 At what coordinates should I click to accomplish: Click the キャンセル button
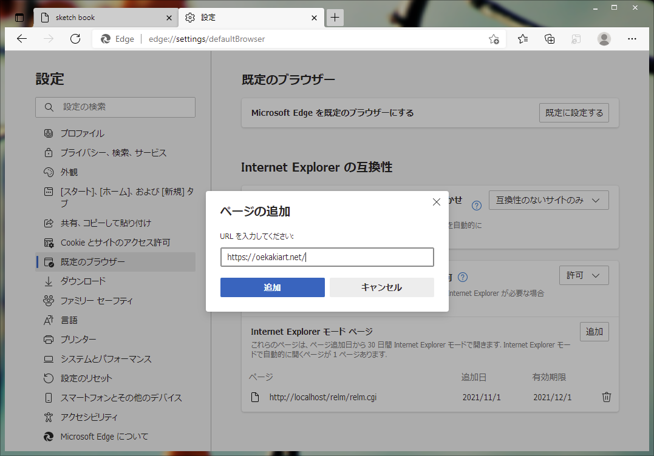pyautogui.click(x=381, y=287)
